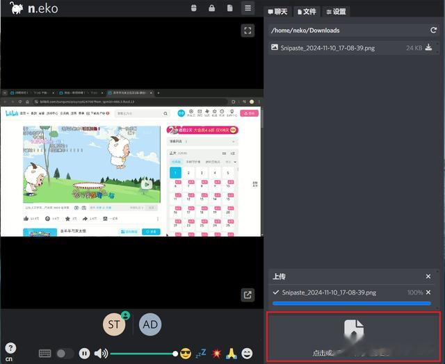Screen dimensions: 445x364
Task: Open picture-in-picture via the pop-out icon
Action: [248, 295]
